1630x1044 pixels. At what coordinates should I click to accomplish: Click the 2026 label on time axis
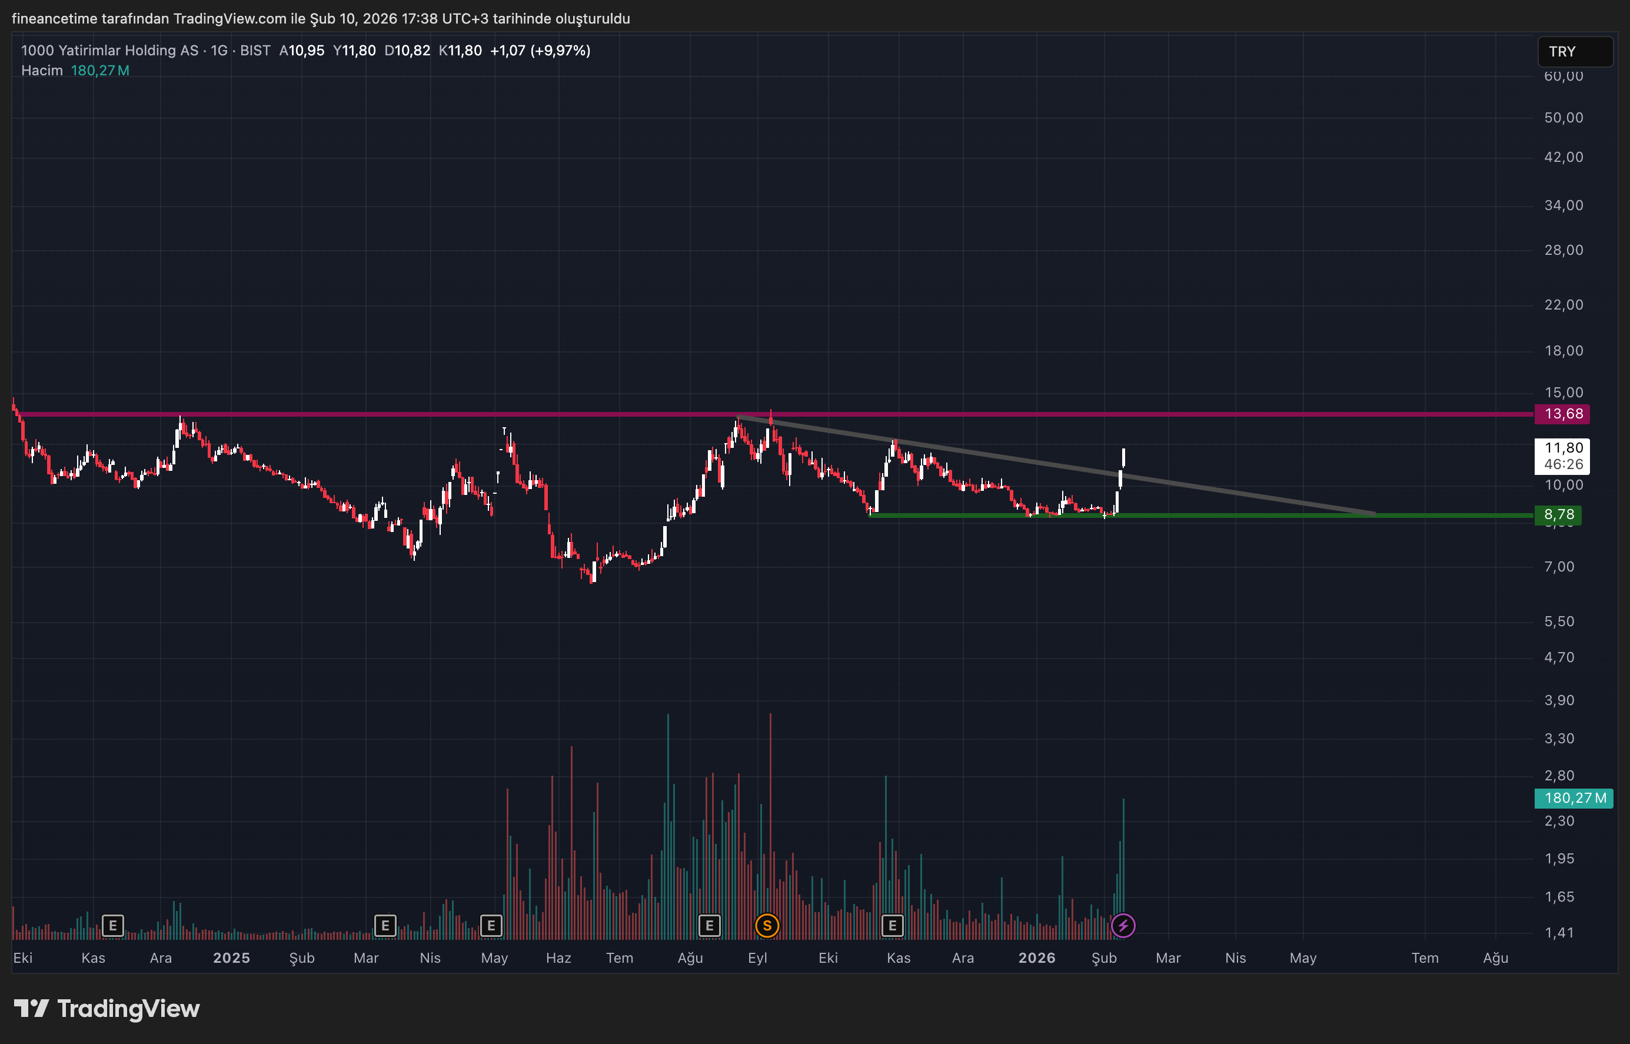click(x=1036, y=958)
